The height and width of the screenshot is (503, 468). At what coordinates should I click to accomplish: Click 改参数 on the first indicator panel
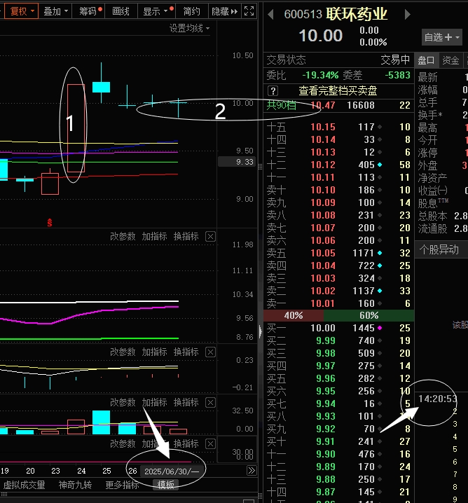pos(123,236)
